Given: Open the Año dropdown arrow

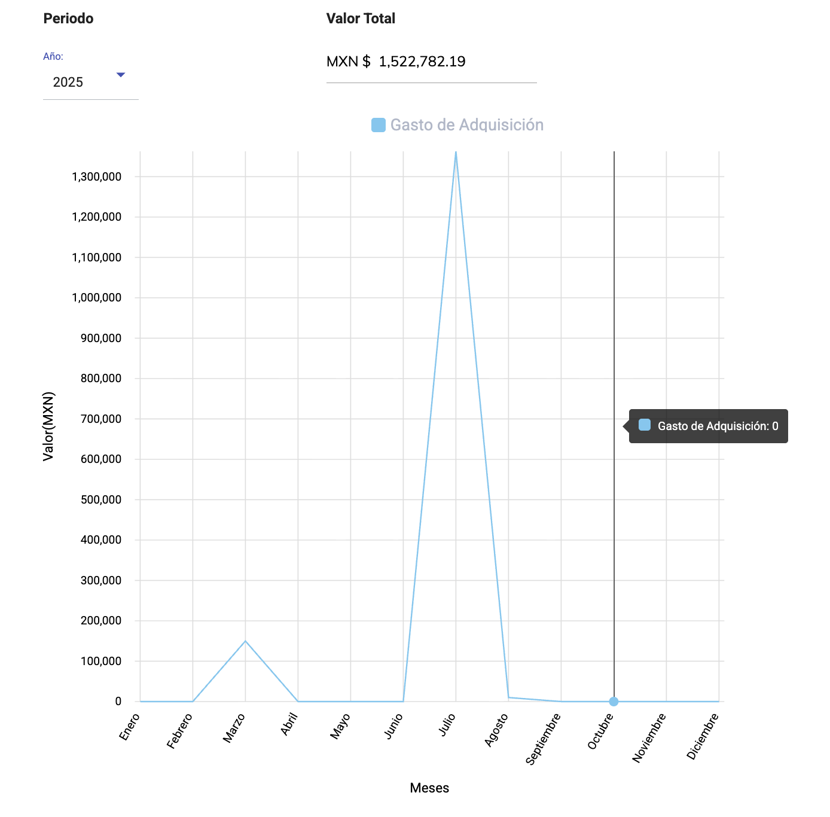Looking at the screenshot, I should [121, 75].
